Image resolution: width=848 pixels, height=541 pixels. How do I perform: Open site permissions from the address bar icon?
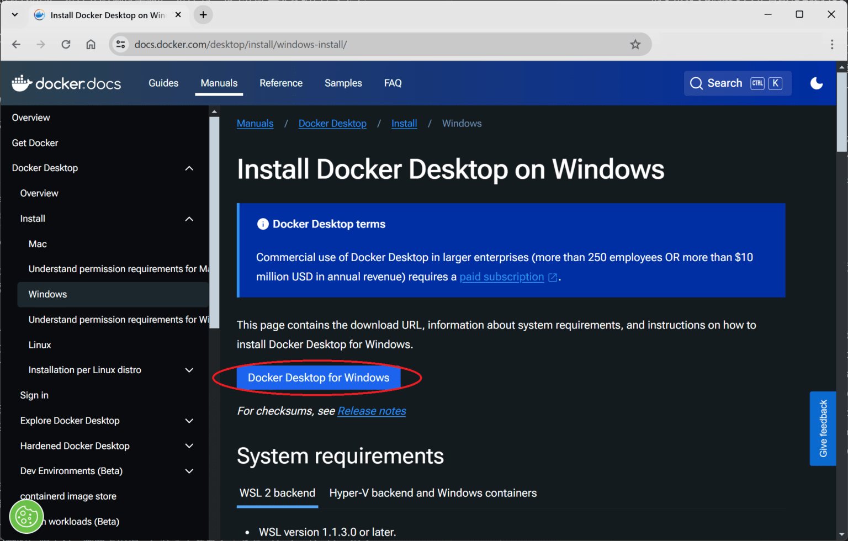pos(120,44)
